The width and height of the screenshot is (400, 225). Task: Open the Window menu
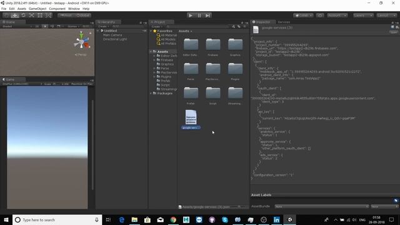[74, 9]
